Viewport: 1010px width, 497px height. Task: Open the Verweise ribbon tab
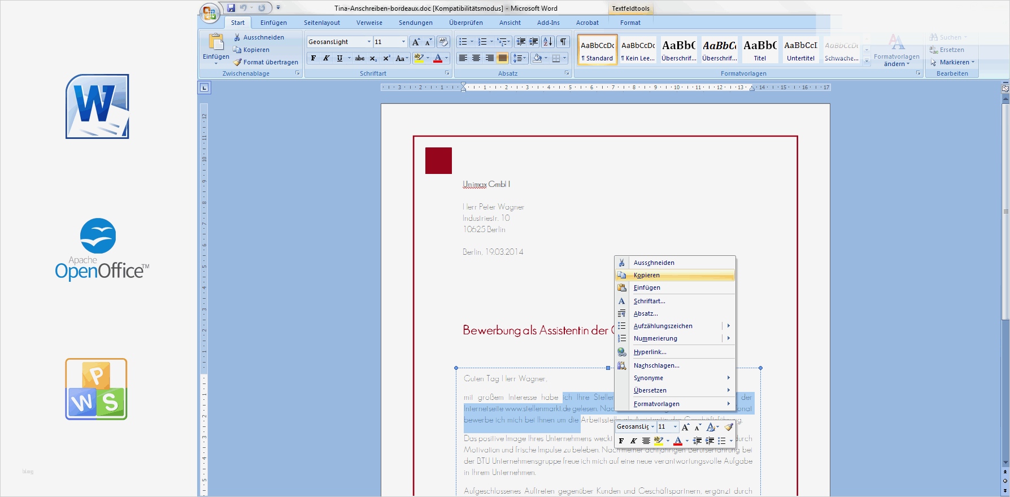[x=369, y=23]
